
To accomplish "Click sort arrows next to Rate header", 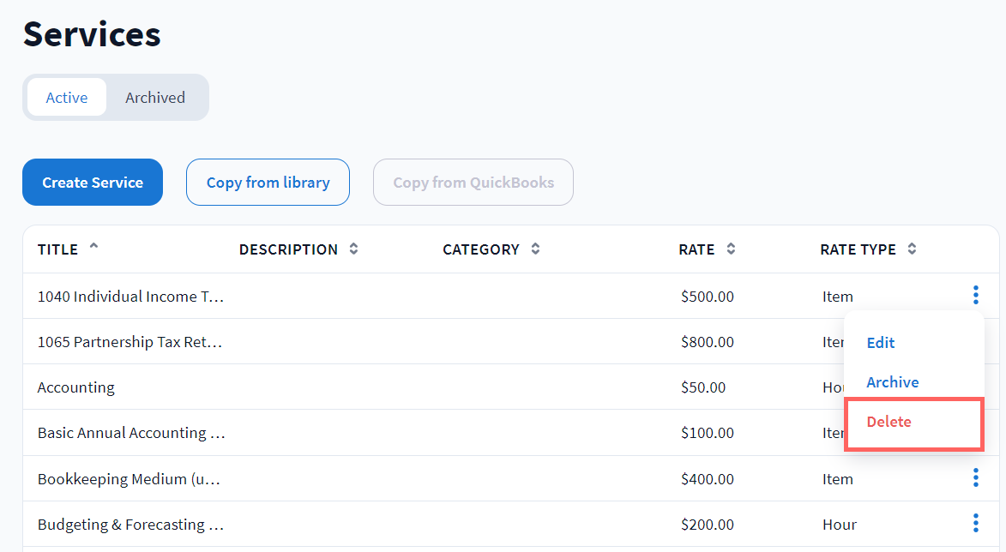I will [x=731, y=249].
